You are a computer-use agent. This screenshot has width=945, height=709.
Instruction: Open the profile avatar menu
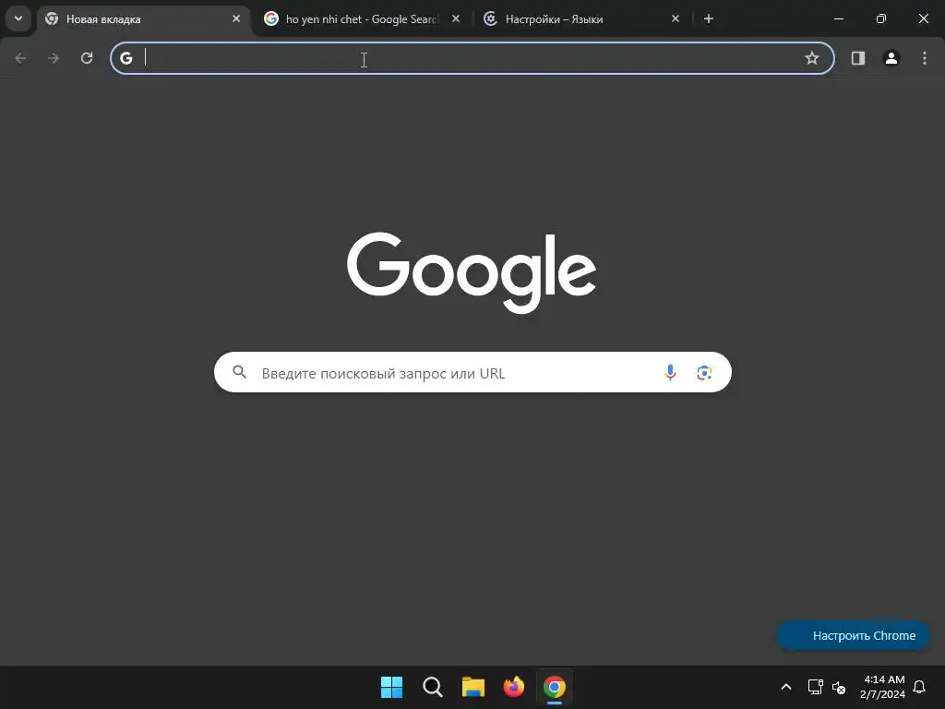pos(891,58)
